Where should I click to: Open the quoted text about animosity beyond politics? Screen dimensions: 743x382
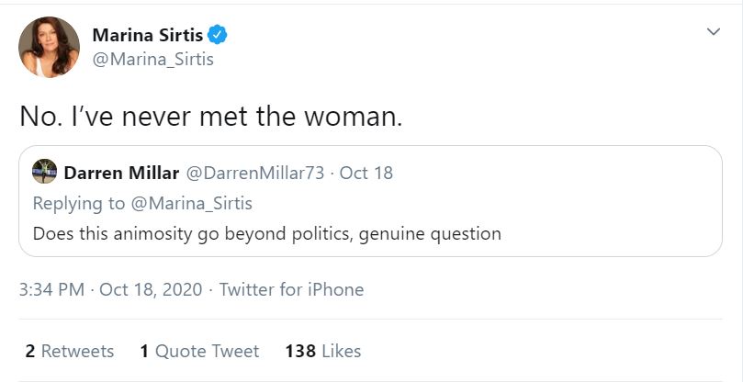[266, 233]
